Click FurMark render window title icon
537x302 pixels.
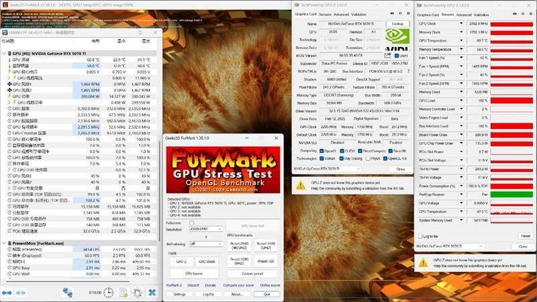pos(5,5)
